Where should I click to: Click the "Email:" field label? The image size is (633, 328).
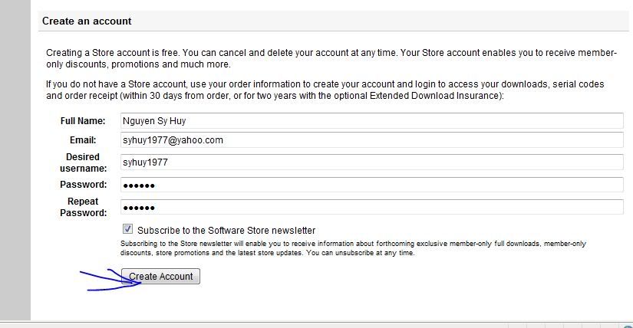click(x=83, y=140)
